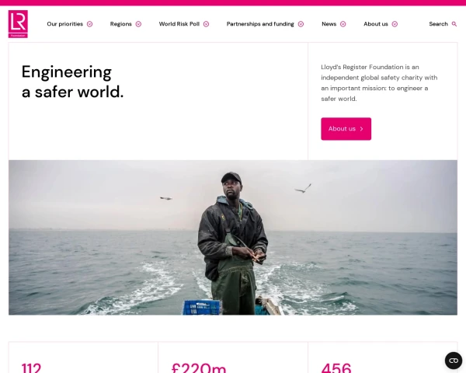The height and width of the screenshot is (373, 466).
Task: Click the pink About us button
Action: [346, 129]
